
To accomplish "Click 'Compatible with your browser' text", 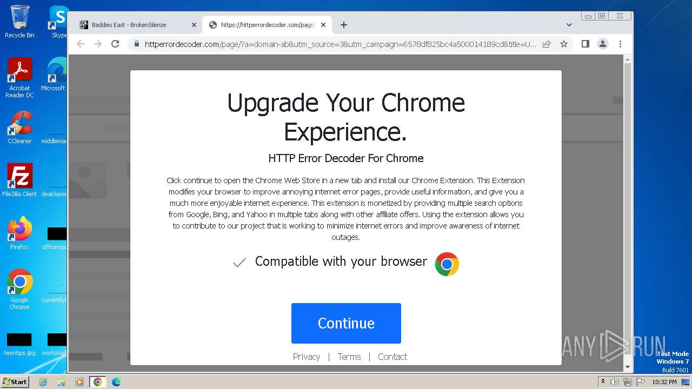I will click(341, 261).
